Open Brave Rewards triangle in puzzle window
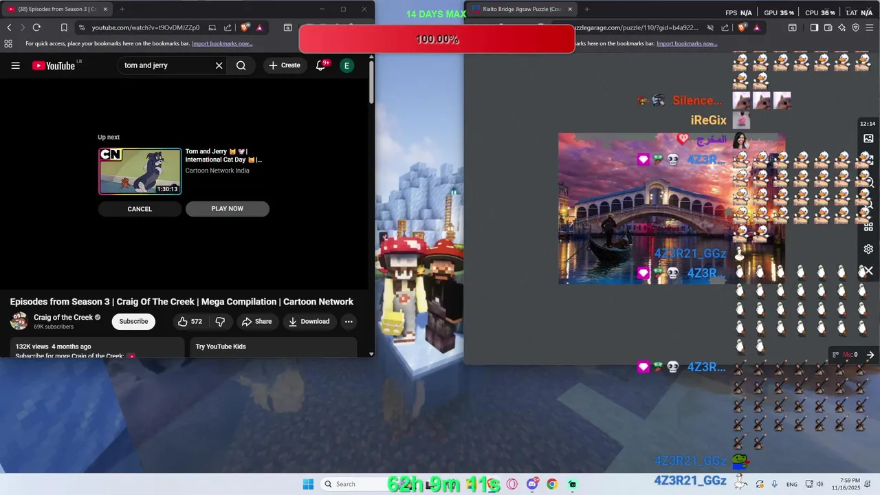 (756, 27)
